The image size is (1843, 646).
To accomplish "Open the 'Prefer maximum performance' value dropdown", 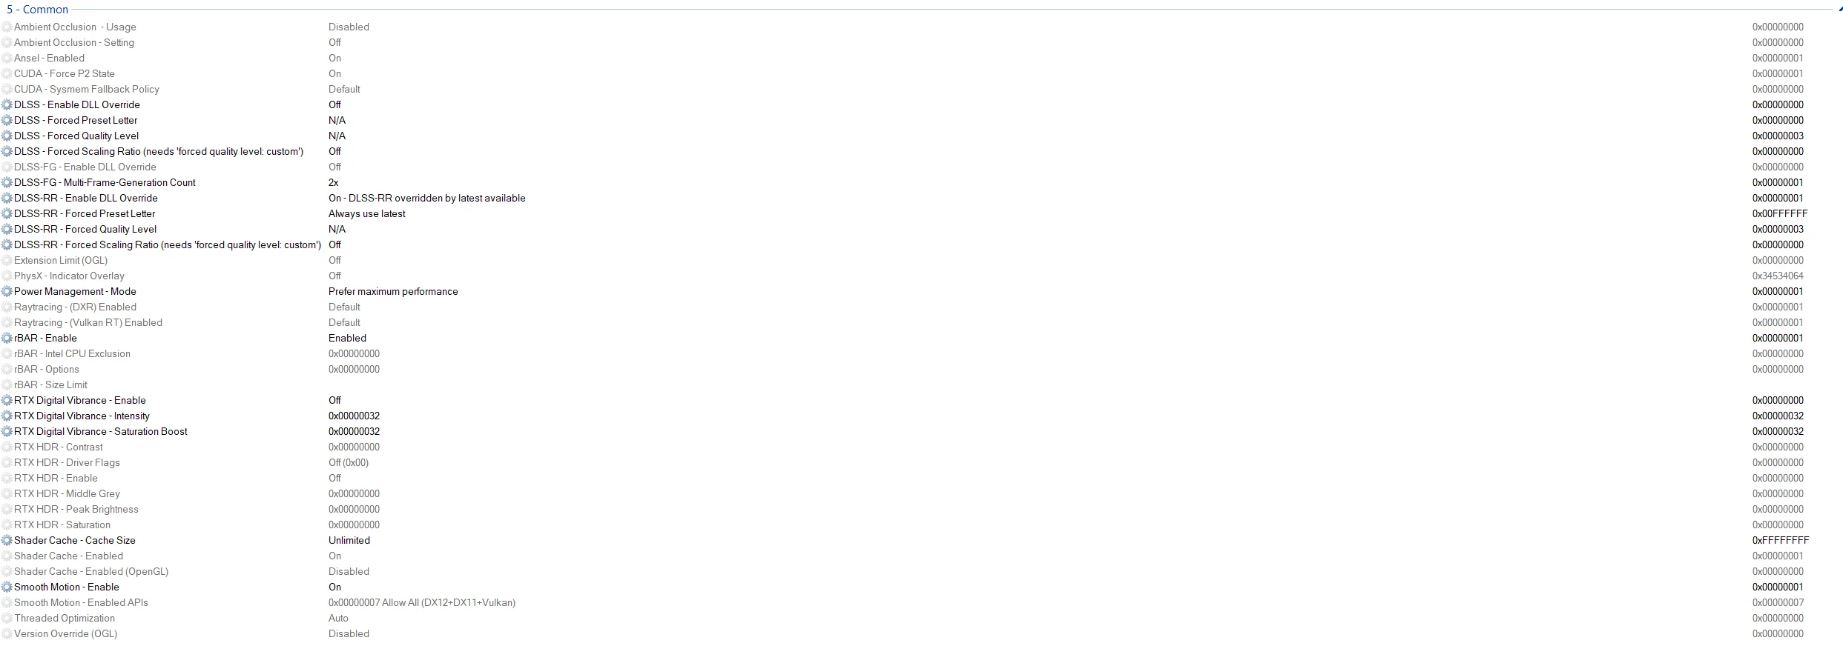I will [393, 292].
